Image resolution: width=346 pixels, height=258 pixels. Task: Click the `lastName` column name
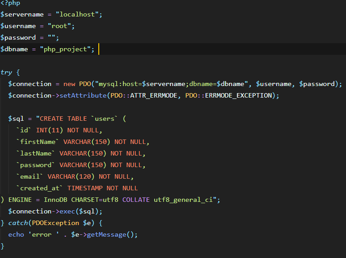click(x=36, y=153)
